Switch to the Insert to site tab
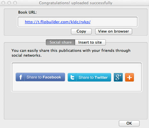The width and height of the screenshot is (149, 128). [x=90, y=42]
